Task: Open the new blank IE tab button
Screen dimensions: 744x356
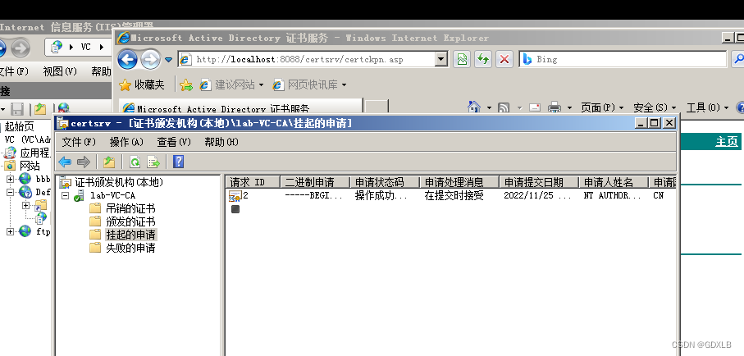Action: pos(377,107)
